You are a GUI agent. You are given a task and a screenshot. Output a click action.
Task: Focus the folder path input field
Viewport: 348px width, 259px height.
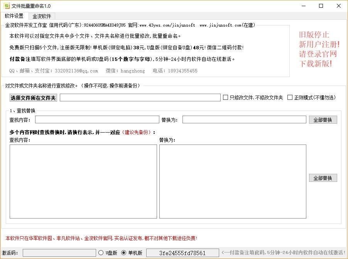tap(140, 98)
